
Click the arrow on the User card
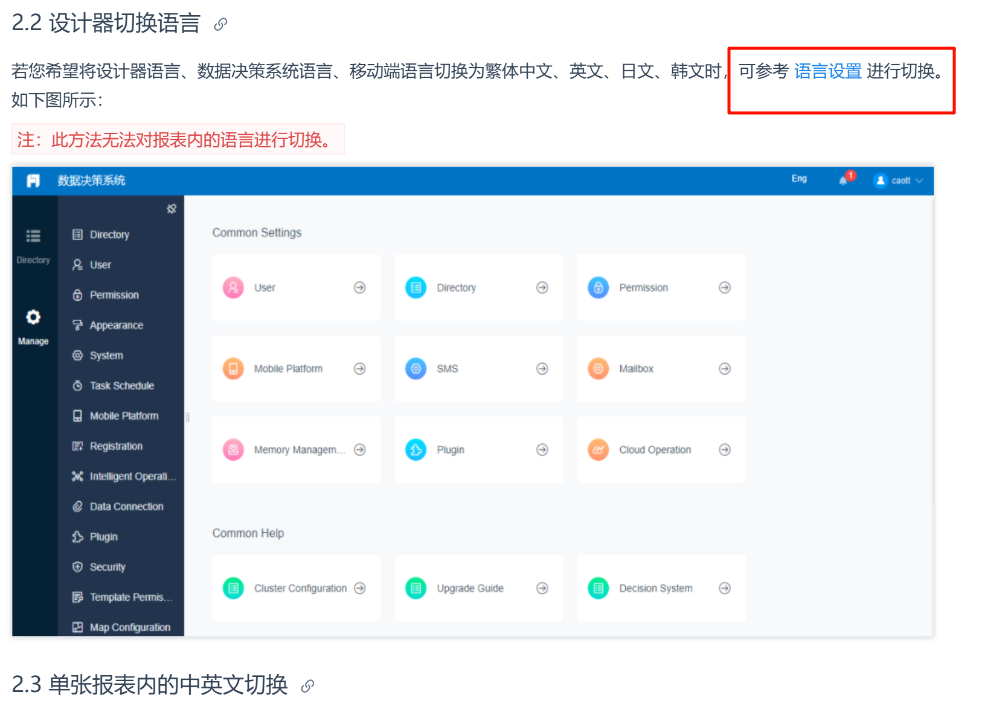click(x=360, y=287)
